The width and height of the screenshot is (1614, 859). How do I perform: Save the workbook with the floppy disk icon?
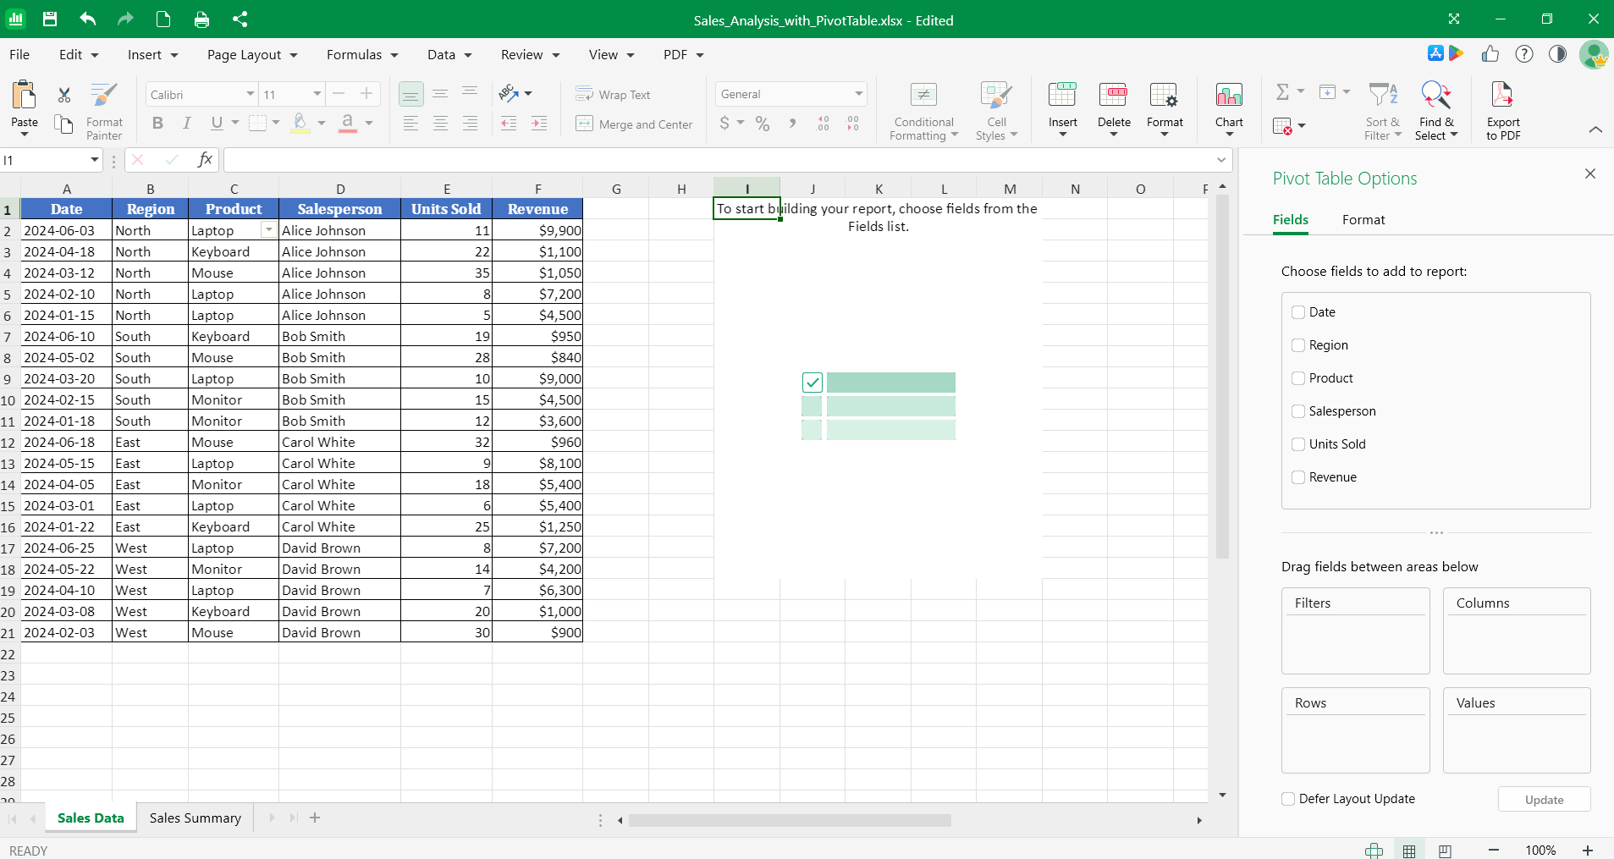coord(50,19)
